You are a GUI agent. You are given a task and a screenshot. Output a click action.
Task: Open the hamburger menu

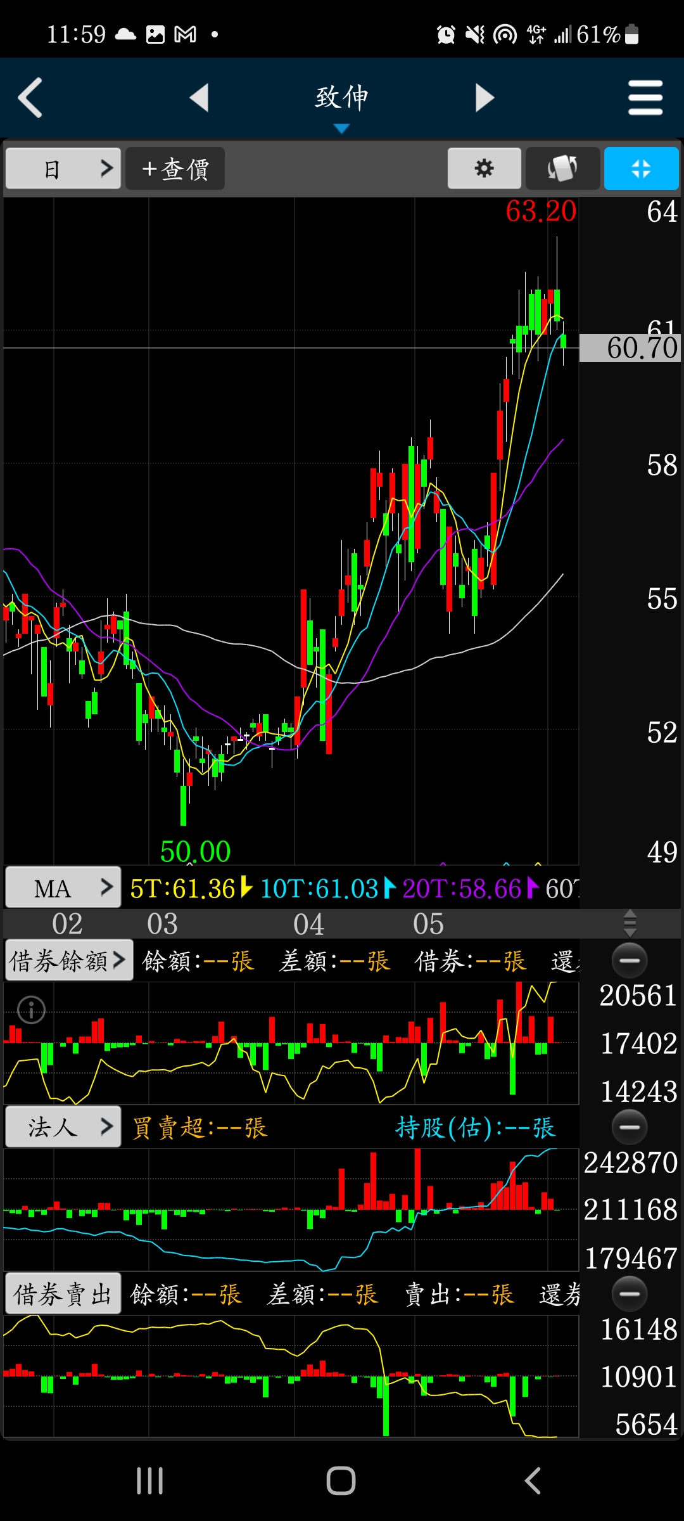[x=645, y=98]
